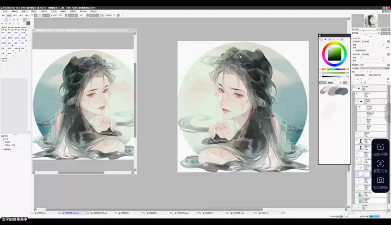Image resolution: width=391 pixels, height=225 pixels.
Task: Click the horizontal scrollbar of left canvas window
Action: pyautogui.click(x=76, y=172)
